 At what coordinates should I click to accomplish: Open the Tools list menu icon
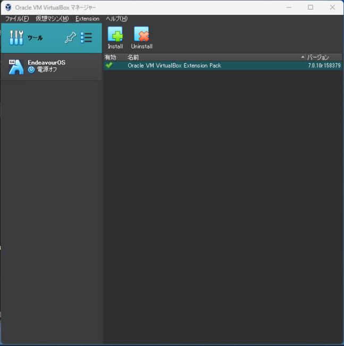coord(86,38)
